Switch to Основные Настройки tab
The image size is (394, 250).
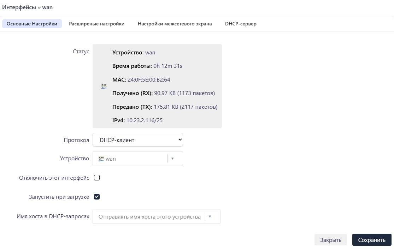click(32, 24)
